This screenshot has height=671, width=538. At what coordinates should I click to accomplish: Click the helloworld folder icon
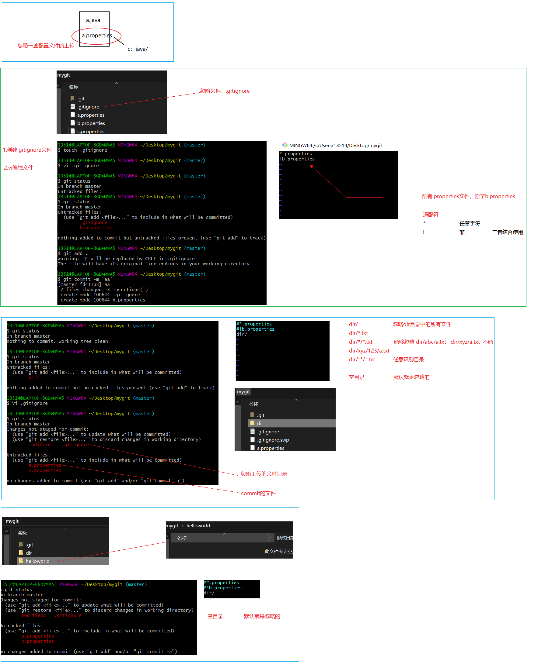21,560
